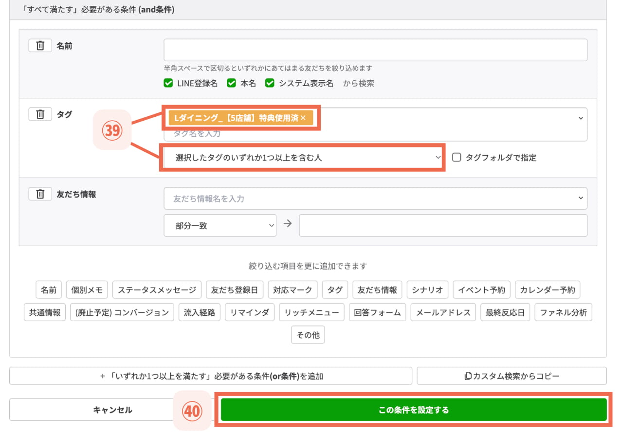Delete the 名前 condition using its trash icon
Image resolution: width=621 pixels, height=435 pixels.
40,45
